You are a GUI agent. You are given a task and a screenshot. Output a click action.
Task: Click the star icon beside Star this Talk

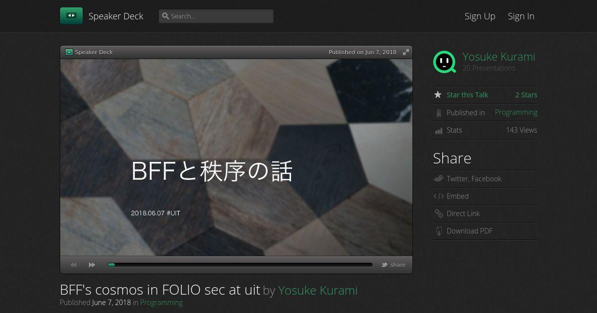(438, 94)
